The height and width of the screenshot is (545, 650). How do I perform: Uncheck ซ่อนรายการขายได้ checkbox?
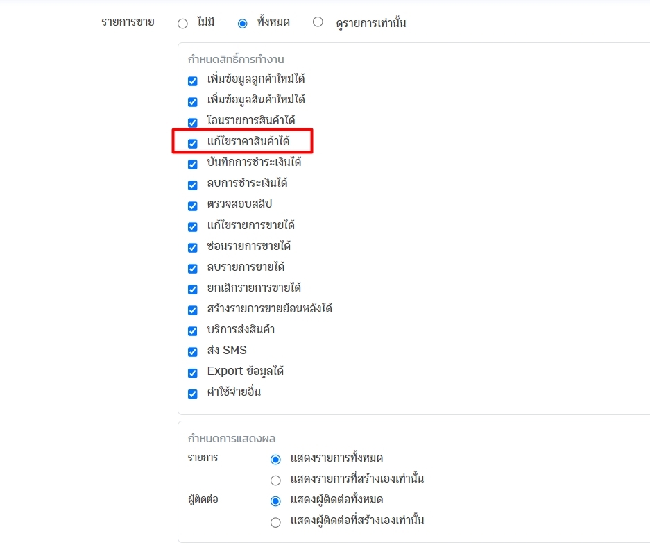[x=193, y=247]
